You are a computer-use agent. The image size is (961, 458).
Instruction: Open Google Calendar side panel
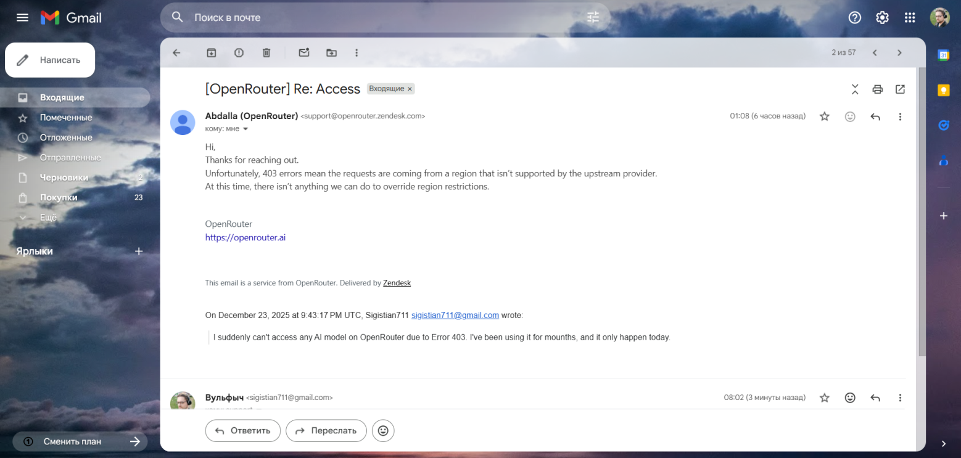[943, 55]
